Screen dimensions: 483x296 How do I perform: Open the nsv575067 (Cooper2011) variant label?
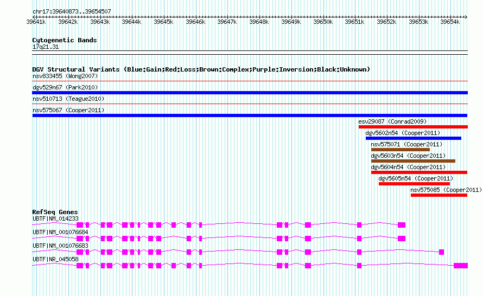tap(68, 110)
